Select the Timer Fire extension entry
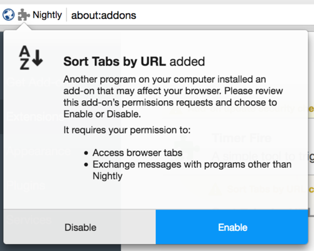This screenshot has height=251, width=314. [243, 147]
